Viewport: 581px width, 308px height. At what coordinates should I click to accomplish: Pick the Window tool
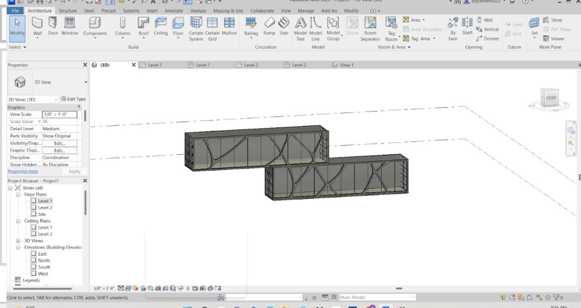pos(69,26)
